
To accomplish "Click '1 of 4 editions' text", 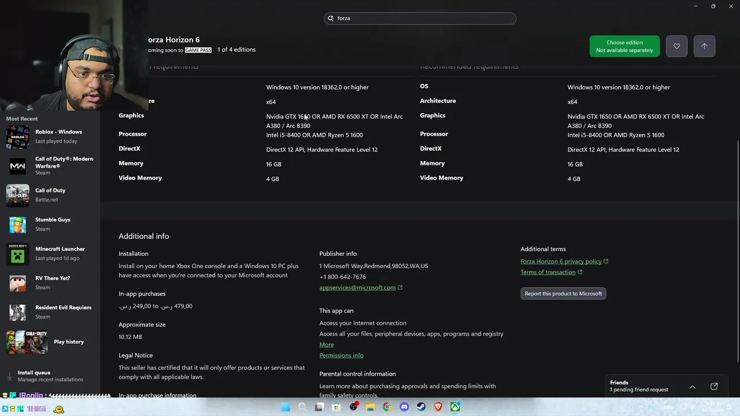I will (236, 50).
